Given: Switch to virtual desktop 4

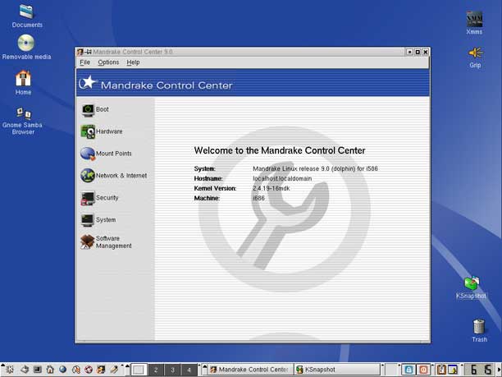Looking at the screenshot, I should click(x=189, y=370).
